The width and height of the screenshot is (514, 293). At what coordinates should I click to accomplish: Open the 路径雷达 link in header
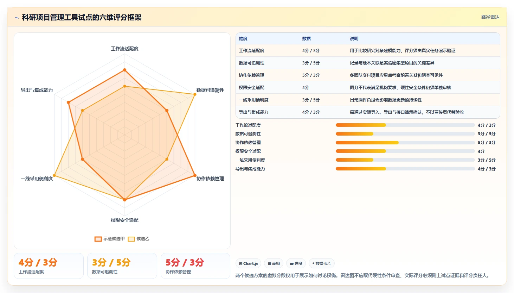click(x=490, y=17)
